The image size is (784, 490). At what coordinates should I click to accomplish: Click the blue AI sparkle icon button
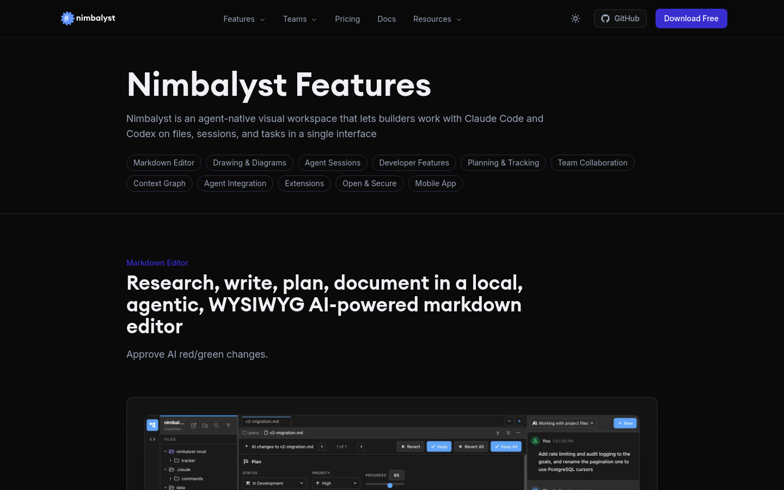[519, 421]
